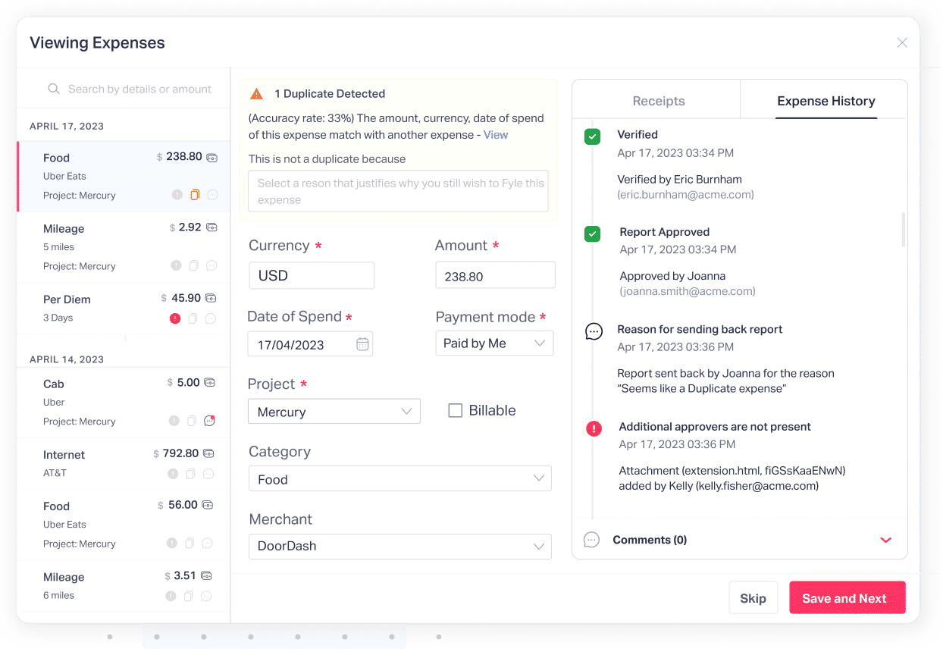Viewport: 943px width, 652px height.
Task: Open the calendar picker for Date of Spend
Action: pyautogui.click(x=363, y=343)
